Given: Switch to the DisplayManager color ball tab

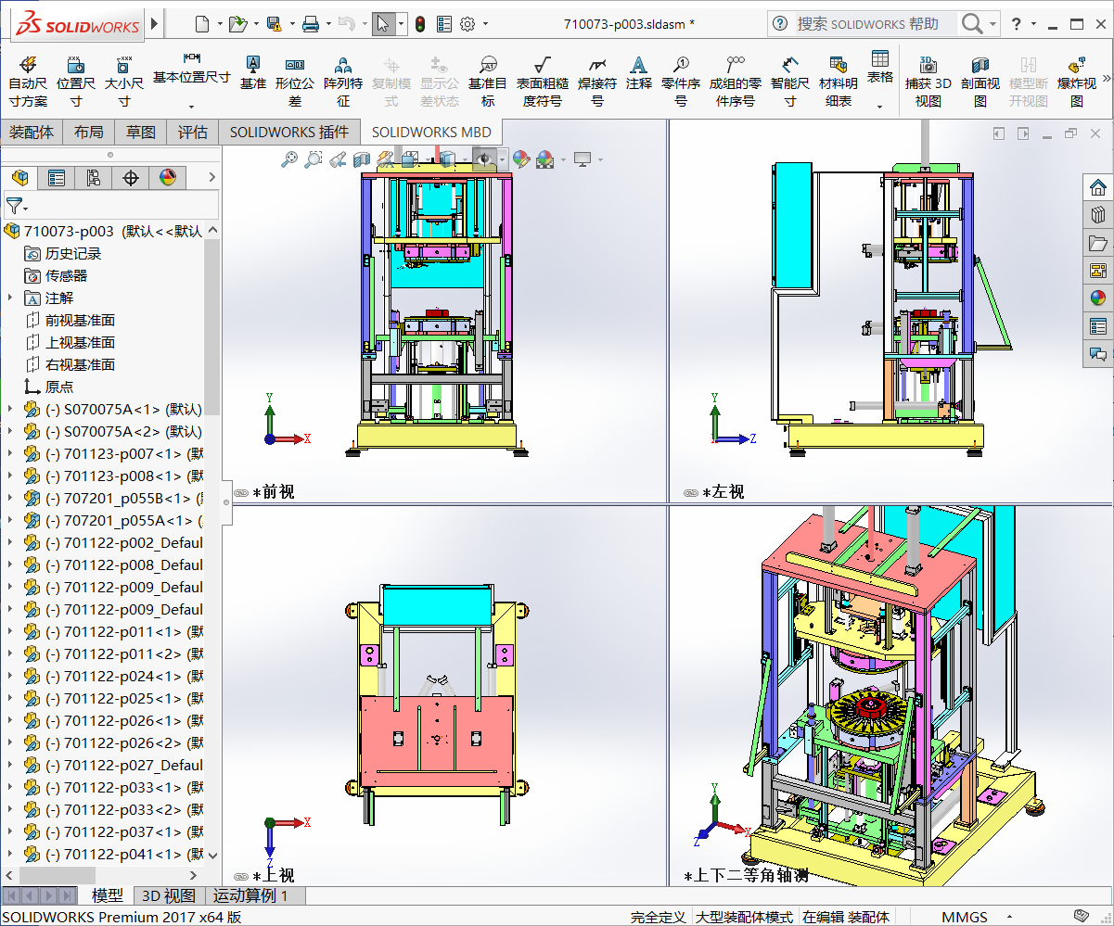Looking at the screenshot, I should [x=168, y=178].
